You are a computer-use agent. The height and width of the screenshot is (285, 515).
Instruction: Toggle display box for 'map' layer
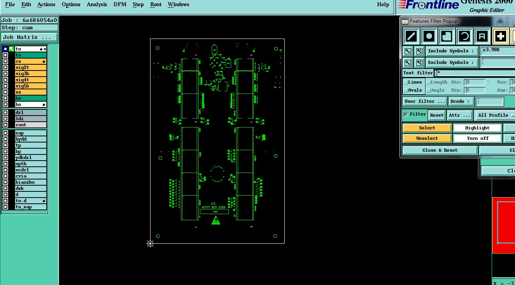[x=5, y=133]
